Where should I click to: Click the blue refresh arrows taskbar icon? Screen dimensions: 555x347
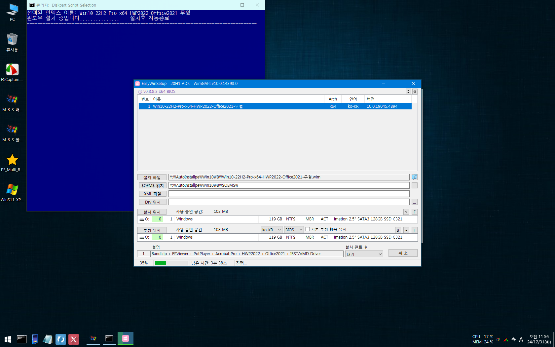tap(61, 339)
